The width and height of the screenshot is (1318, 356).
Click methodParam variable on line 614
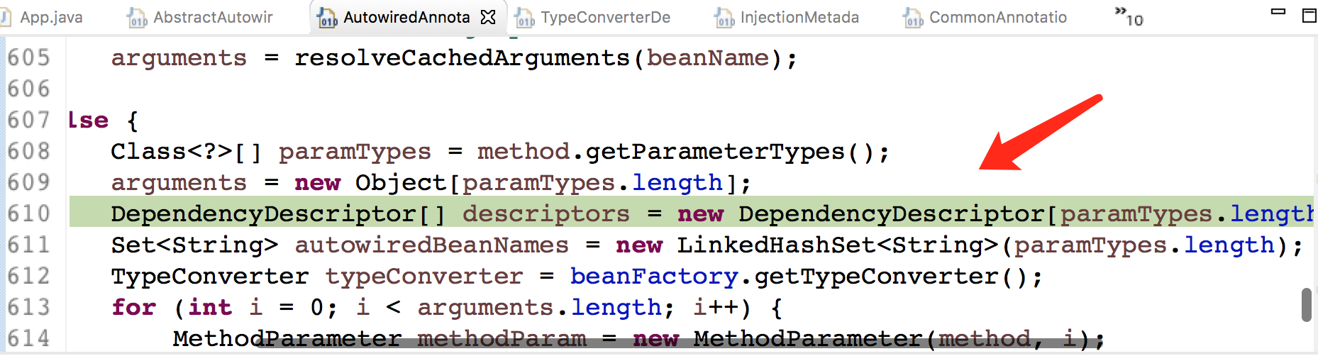click(x=502, y=339)
